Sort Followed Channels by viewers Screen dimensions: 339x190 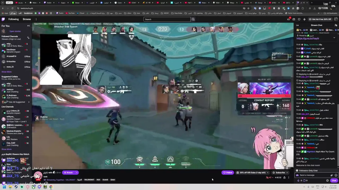28,38
